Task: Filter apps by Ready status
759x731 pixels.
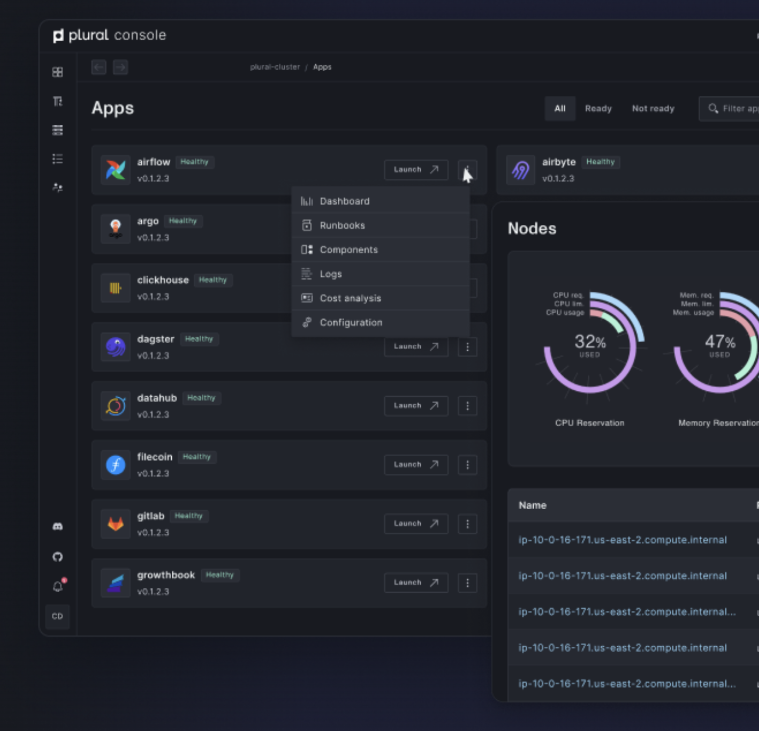Action: point(598,108)
